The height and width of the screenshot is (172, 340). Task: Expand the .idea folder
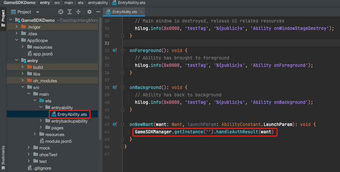click(x=17, y=34)
